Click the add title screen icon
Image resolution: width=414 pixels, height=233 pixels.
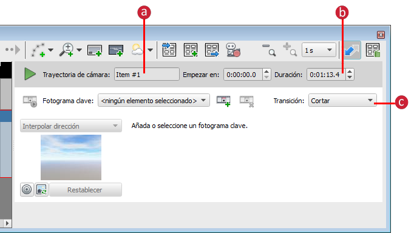[116, 50]
